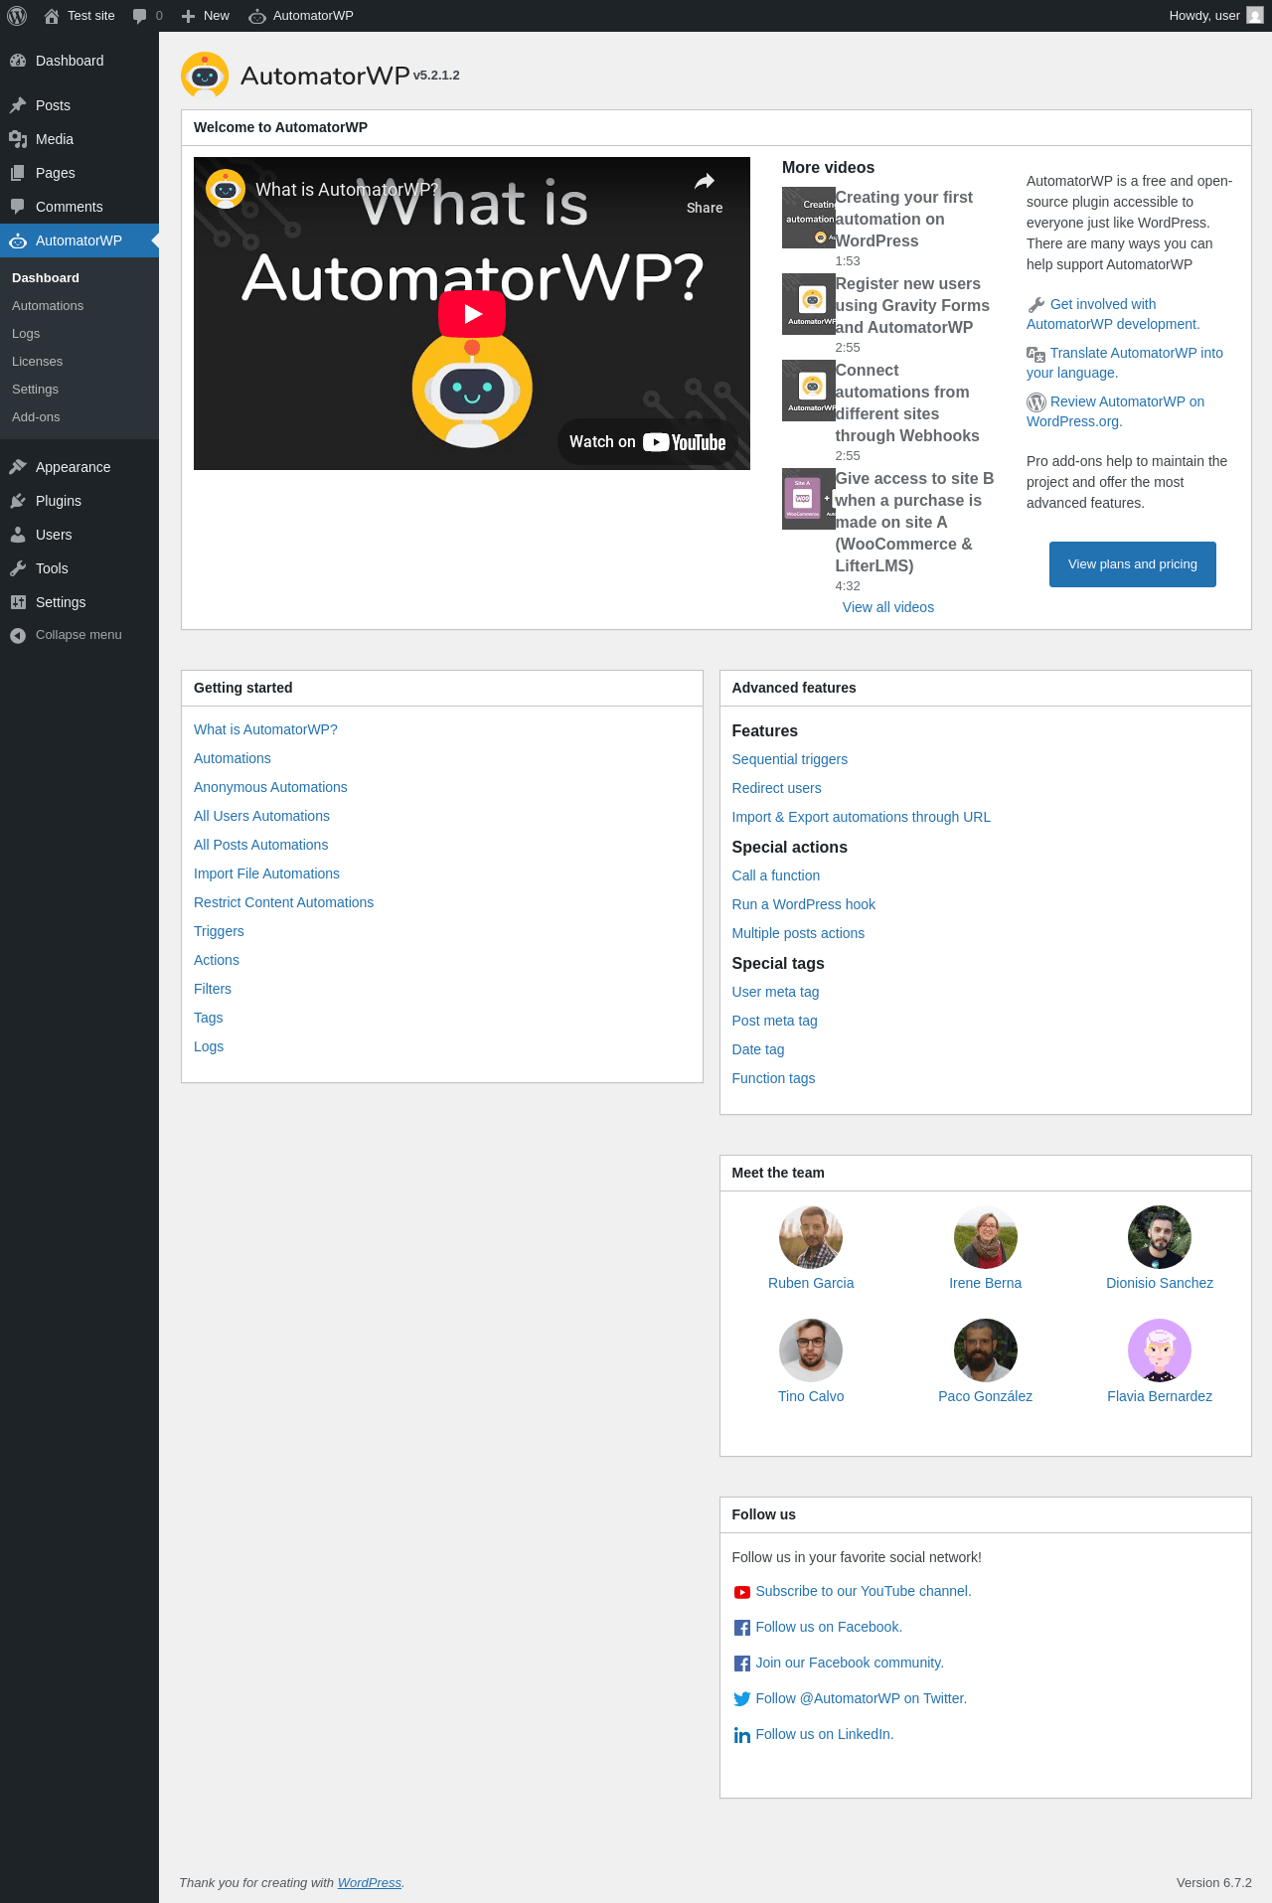This screenshot has height=1903, width=1272.
Task: Open the Test site home icon
Action: (52, 16)
